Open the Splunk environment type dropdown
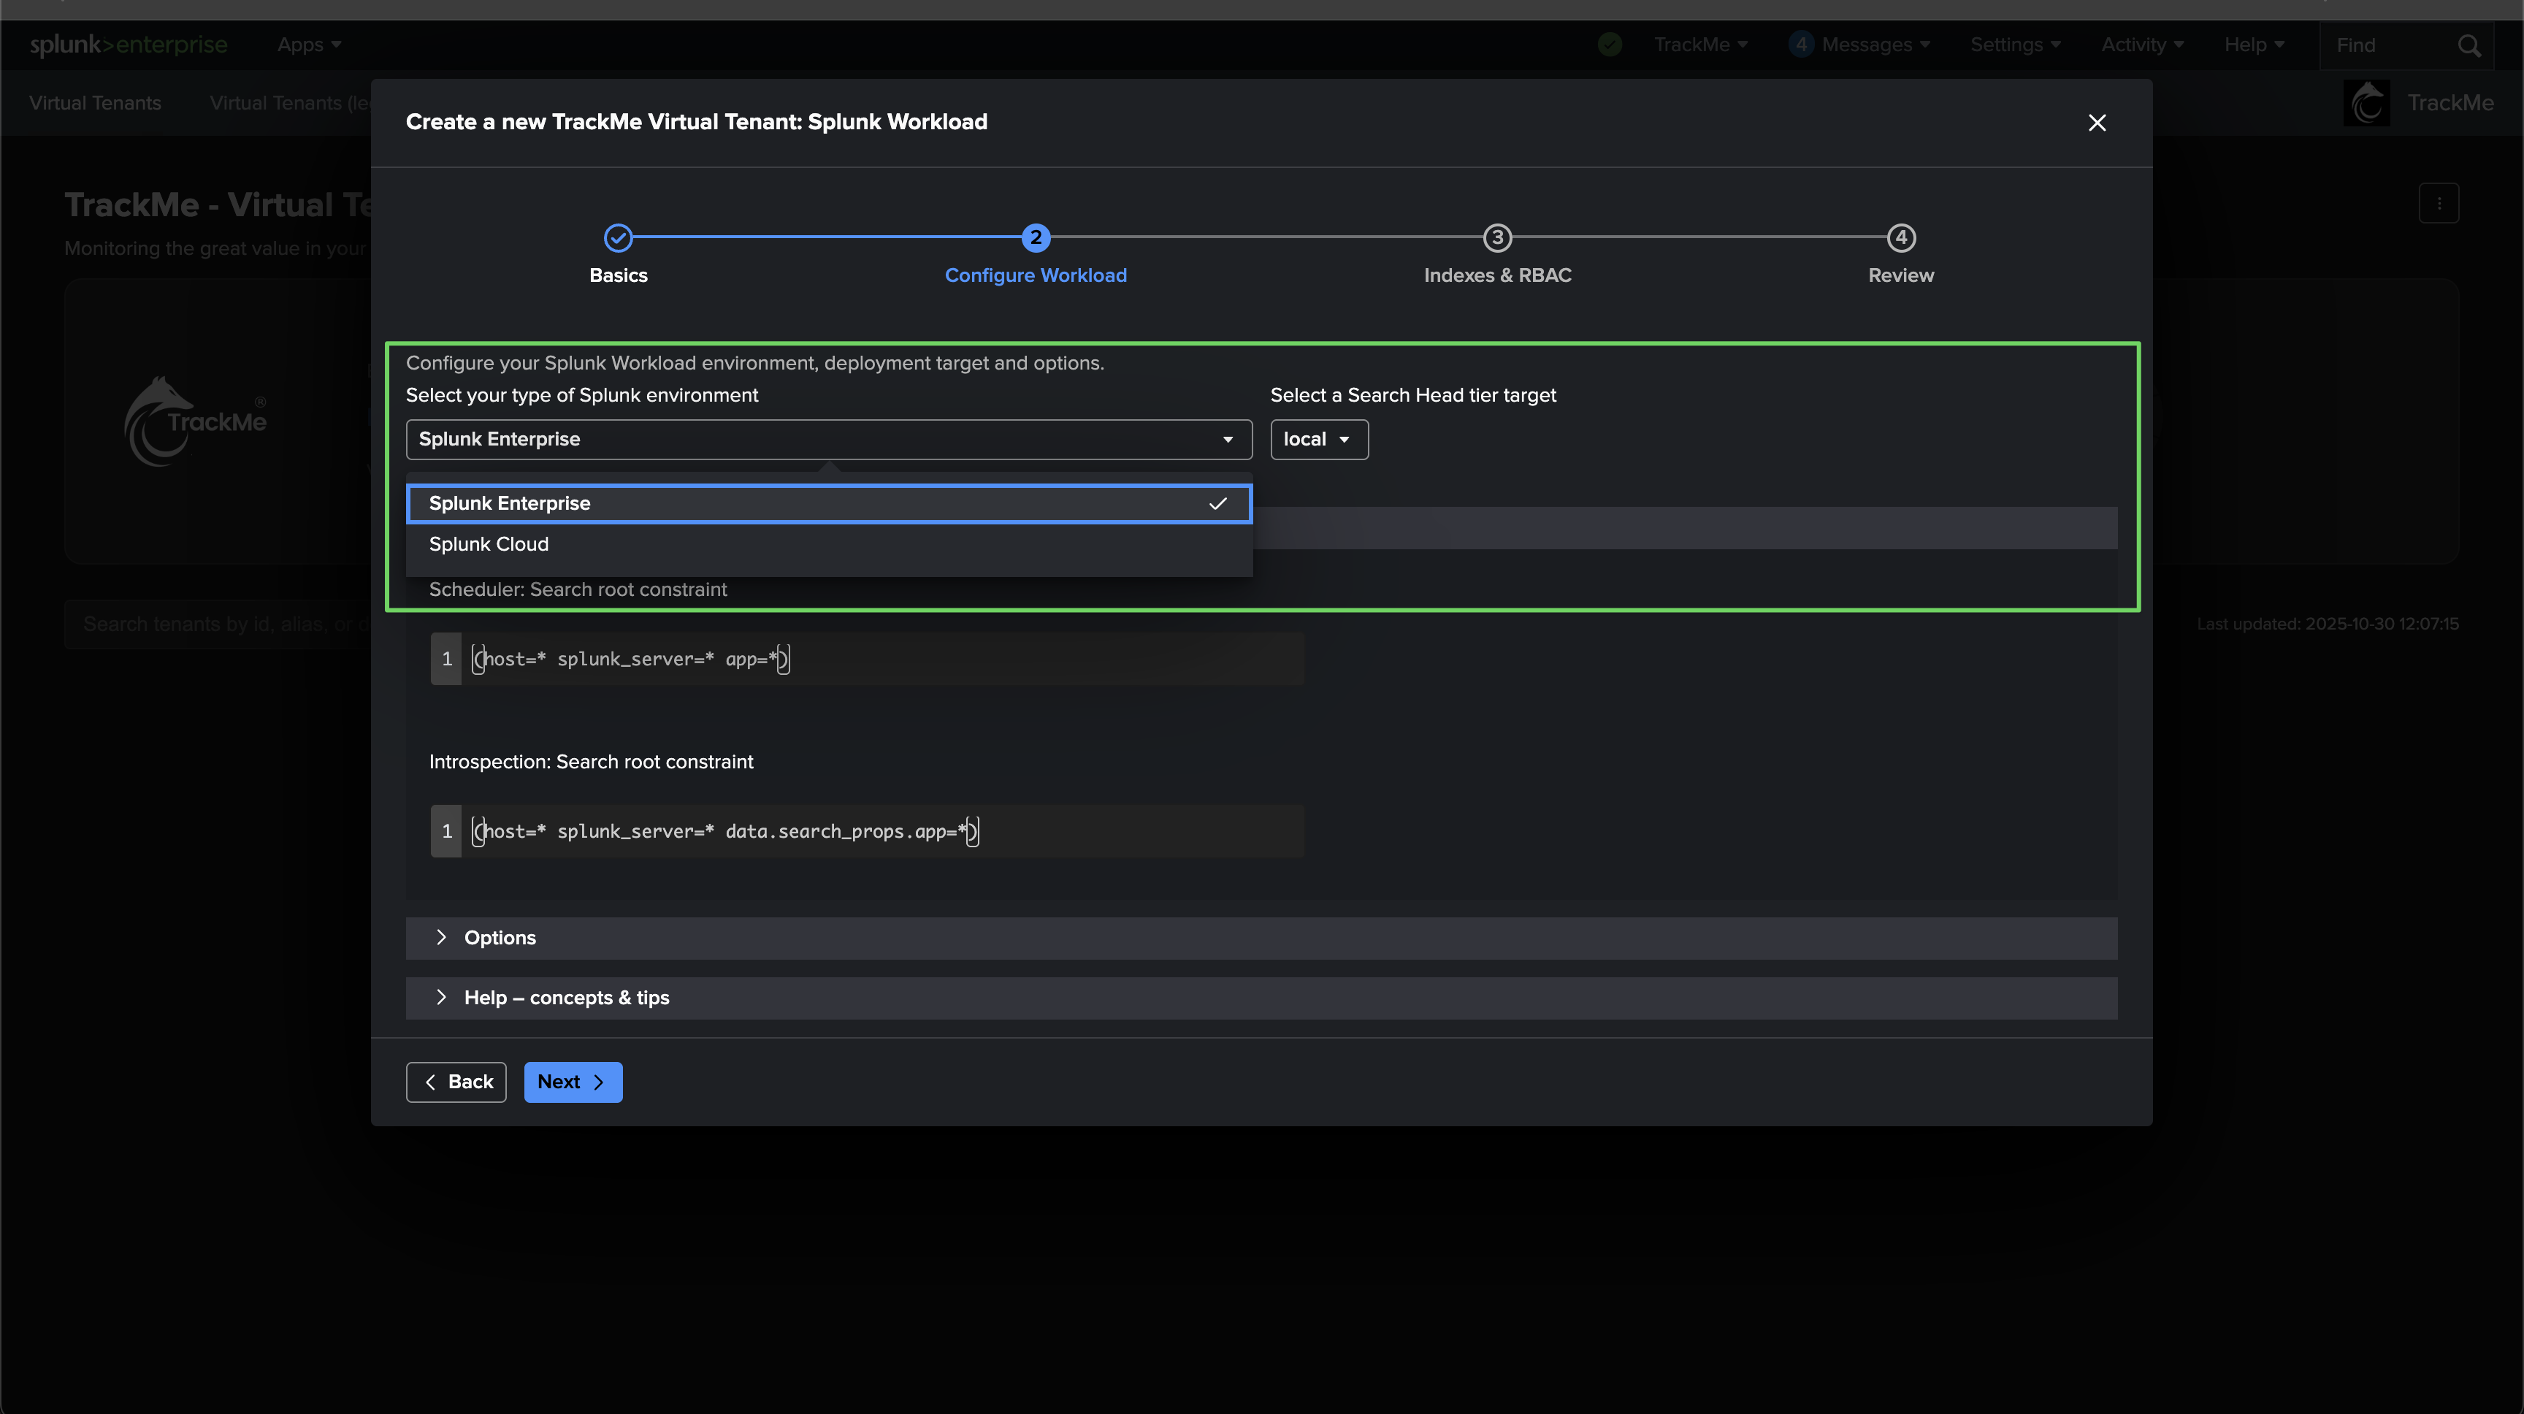The width and height of the screenshot is (2524, 1414). tap(828, 439)
